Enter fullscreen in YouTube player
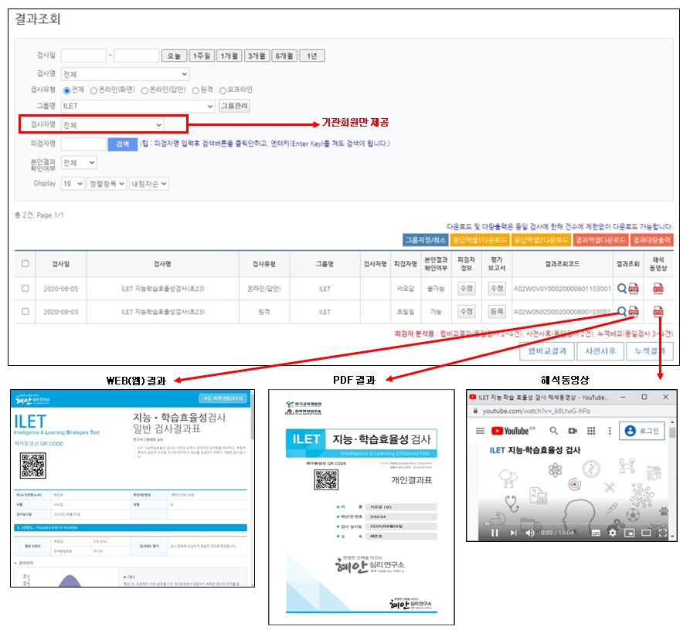This screenshot has width=690, height=640. click(662, 533)
